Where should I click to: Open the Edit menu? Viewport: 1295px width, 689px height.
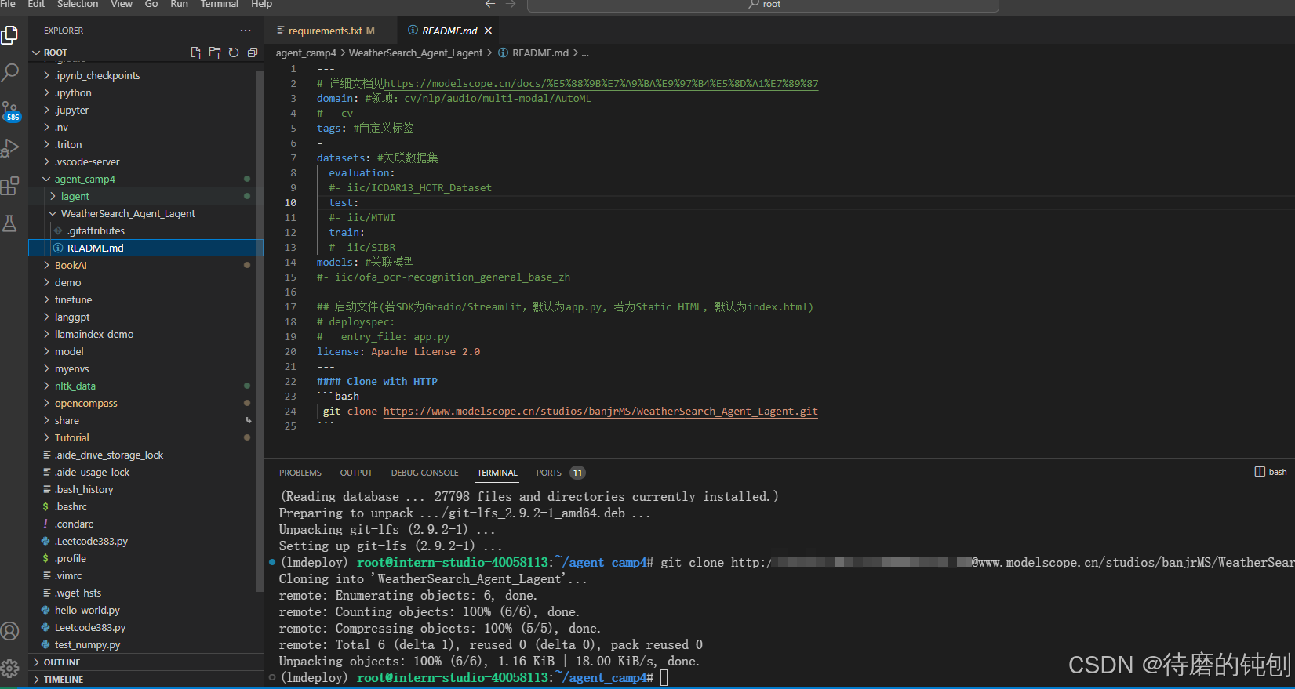click(36, 4)
